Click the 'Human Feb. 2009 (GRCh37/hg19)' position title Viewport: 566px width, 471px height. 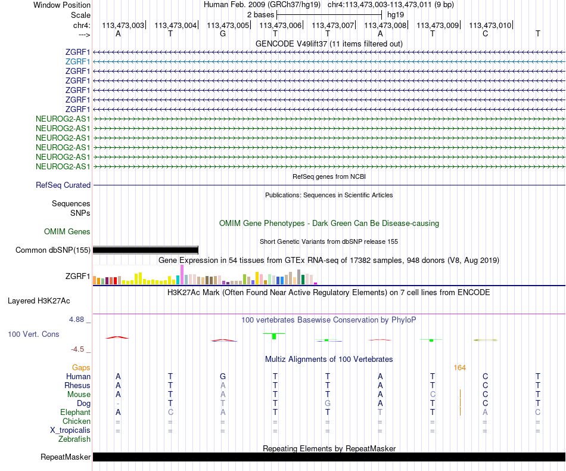[x=262, y=5]
